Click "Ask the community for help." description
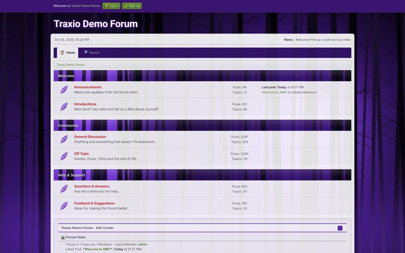The width and height of the screenshot is (405, 253). click(x=97, y=191)
